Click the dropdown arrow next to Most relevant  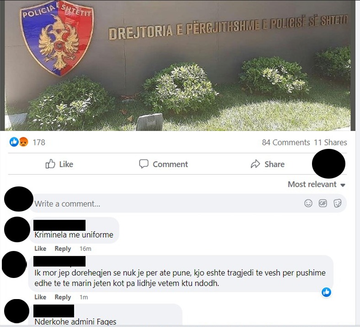[x=343, y=185]
